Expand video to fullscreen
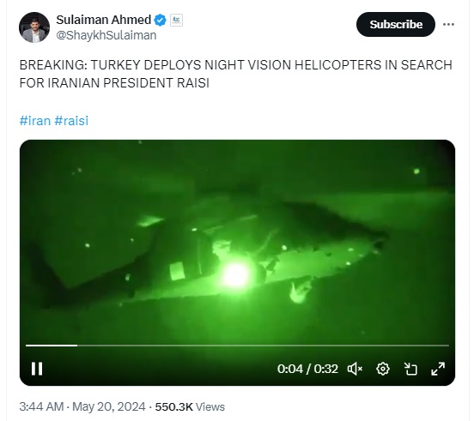This screenshot has width=474, height=421. [x=438, y=369]
